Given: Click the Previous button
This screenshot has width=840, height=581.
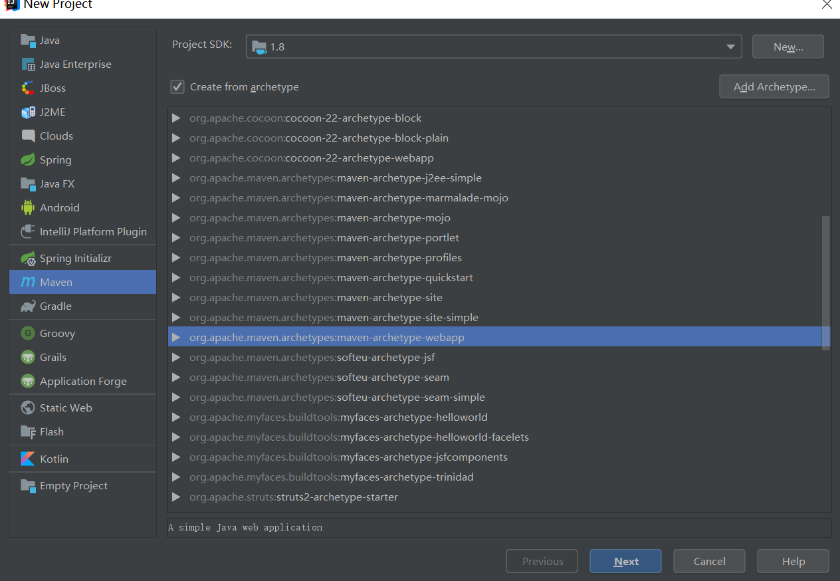Looking at the screenshot, I should click(542, 561).
